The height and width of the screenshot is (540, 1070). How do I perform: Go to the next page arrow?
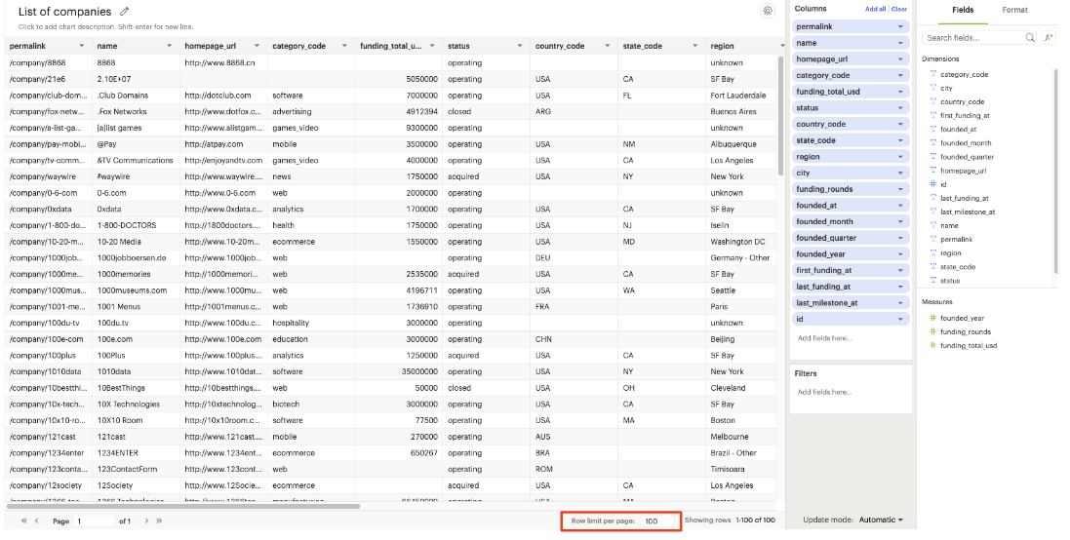(147, 521)
